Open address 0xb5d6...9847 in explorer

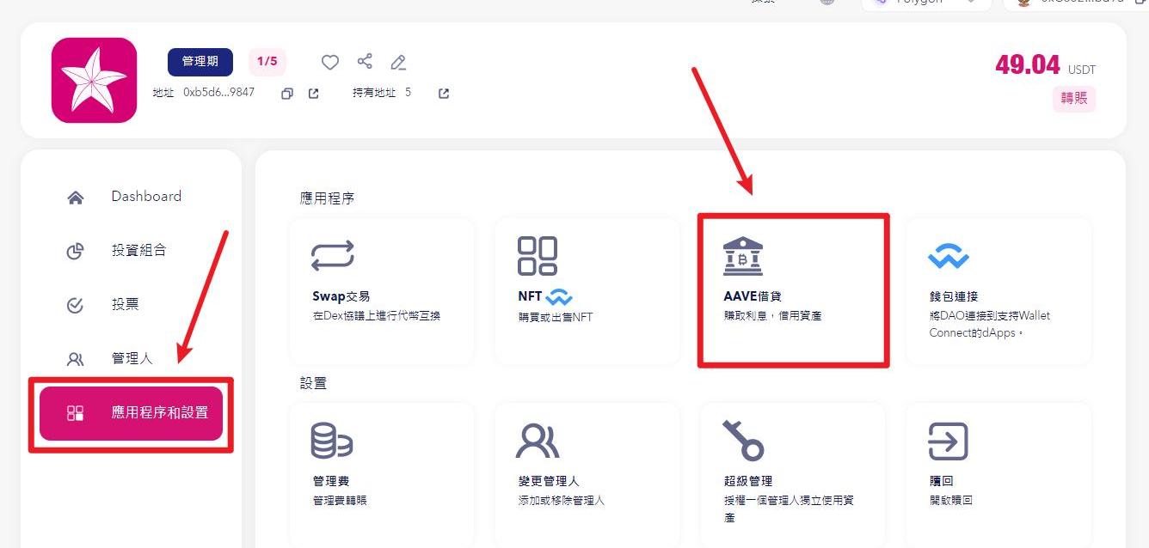coord(314,94)
